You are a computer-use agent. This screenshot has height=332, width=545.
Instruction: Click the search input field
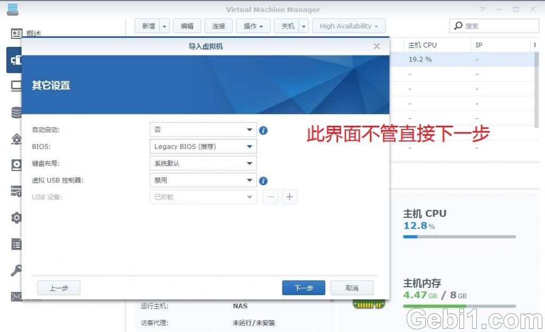pyautogui.click(x=494, y=26)
